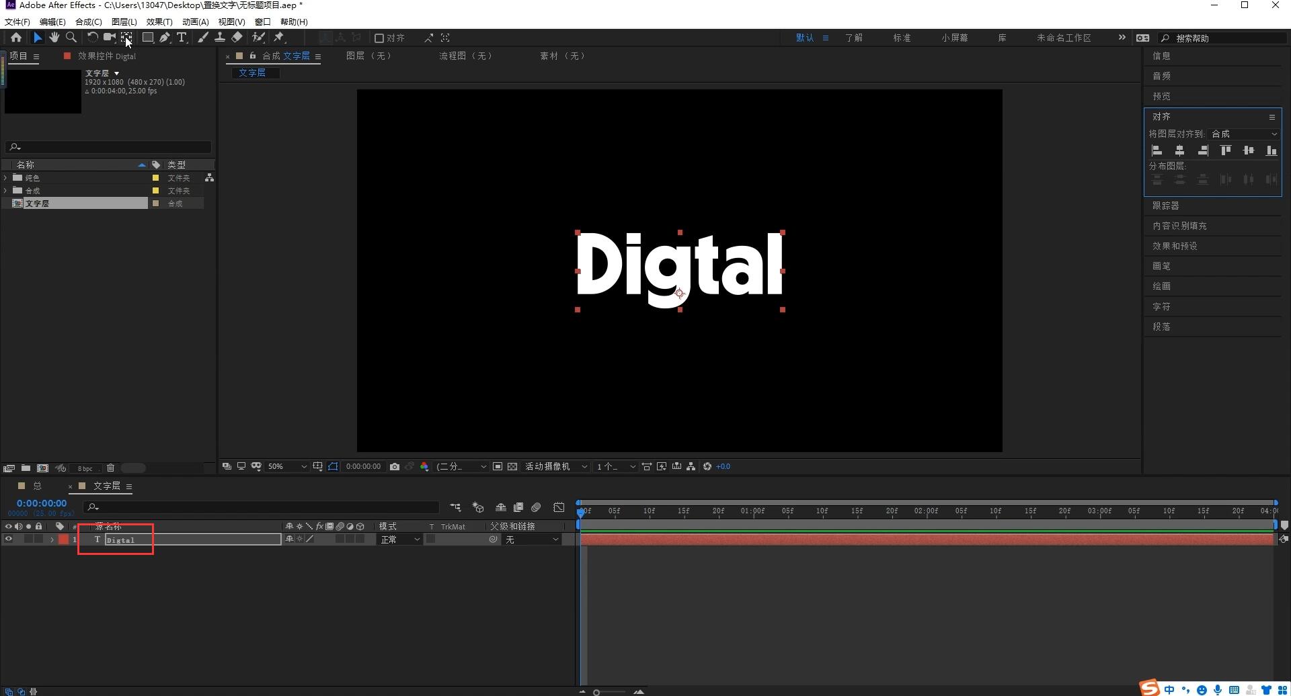
Task: Click create new composition icon in project panel
Action: coord(42,468)
